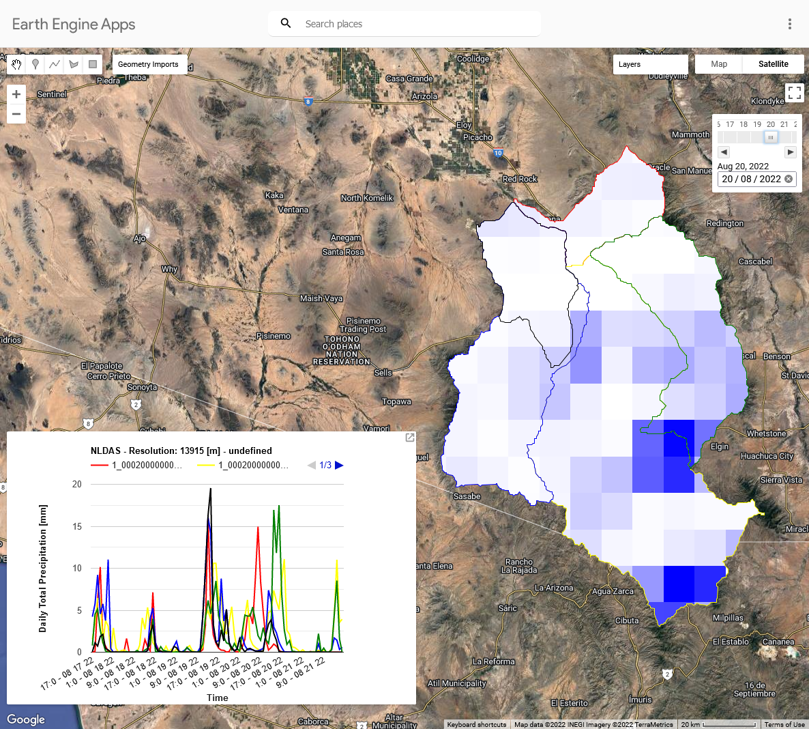809x729 pixels.
Task: Step date slider backward arrow
Action: [x=724, y=152]
